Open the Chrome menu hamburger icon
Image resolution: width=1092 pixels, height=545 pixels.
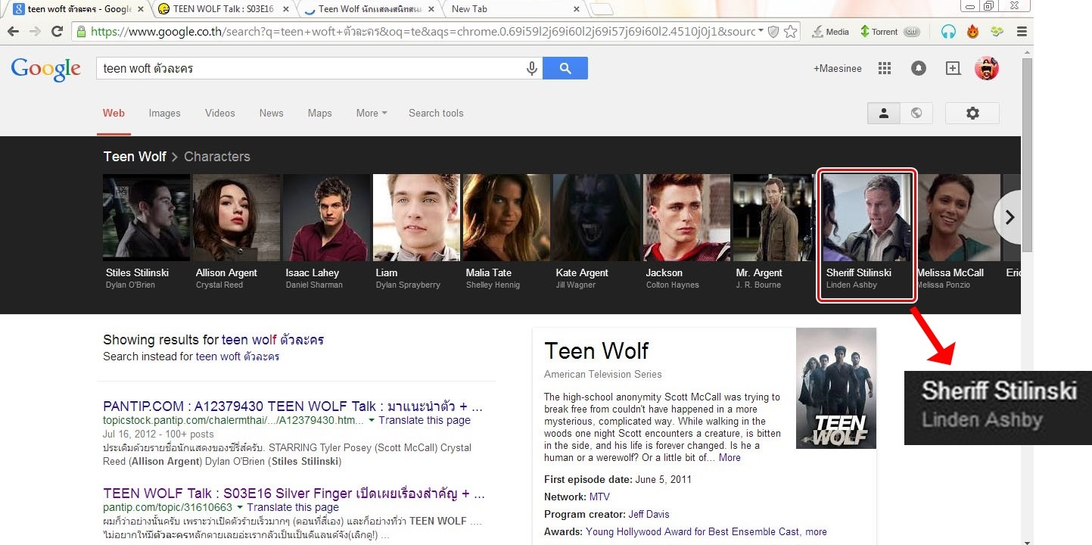pyautogui.click(x=1022, y=32)
